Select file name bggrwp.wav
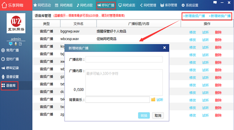This screenshot has height=130, width=234. click(x=70, y=31)
